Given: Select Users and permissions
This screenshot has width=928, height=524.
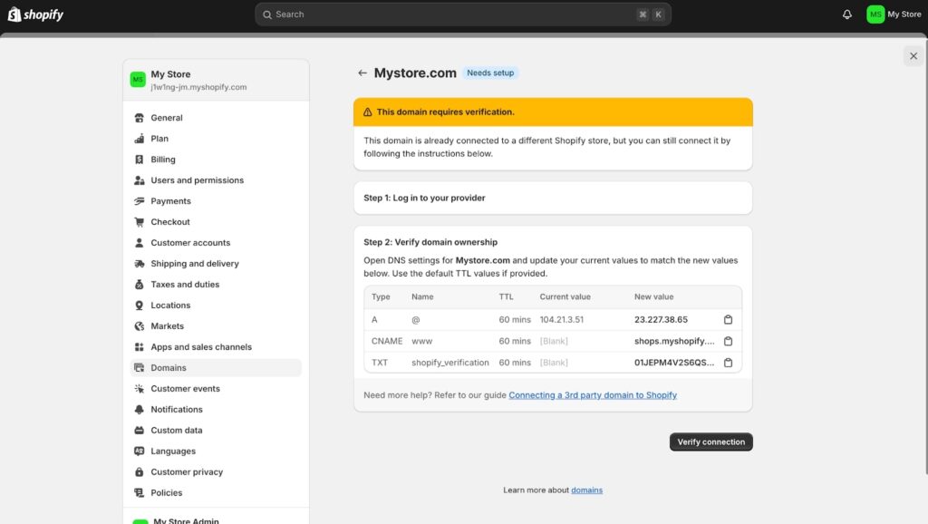Looking at the screenshot, I should 197,180.
